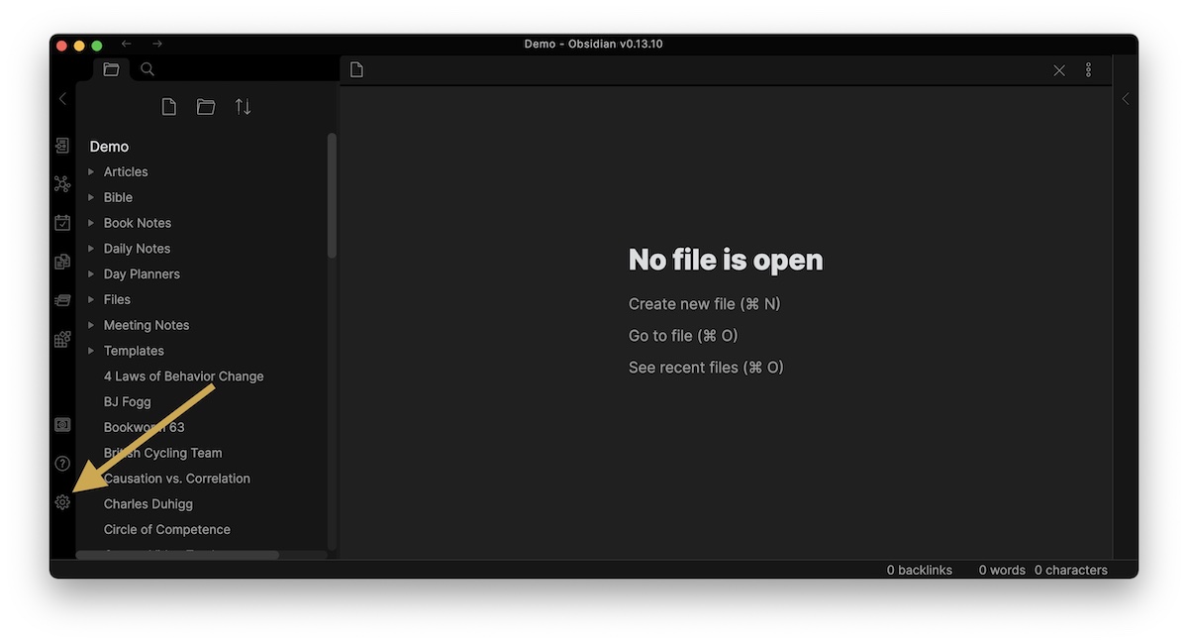
Task: Open the Circle of Competence note
Action: [x=167, y=530]
